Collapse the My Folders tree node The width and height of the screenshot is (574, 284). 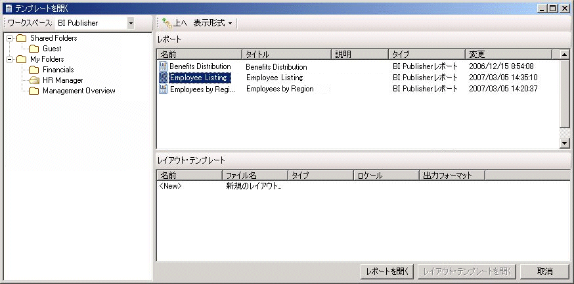point(9,59)
